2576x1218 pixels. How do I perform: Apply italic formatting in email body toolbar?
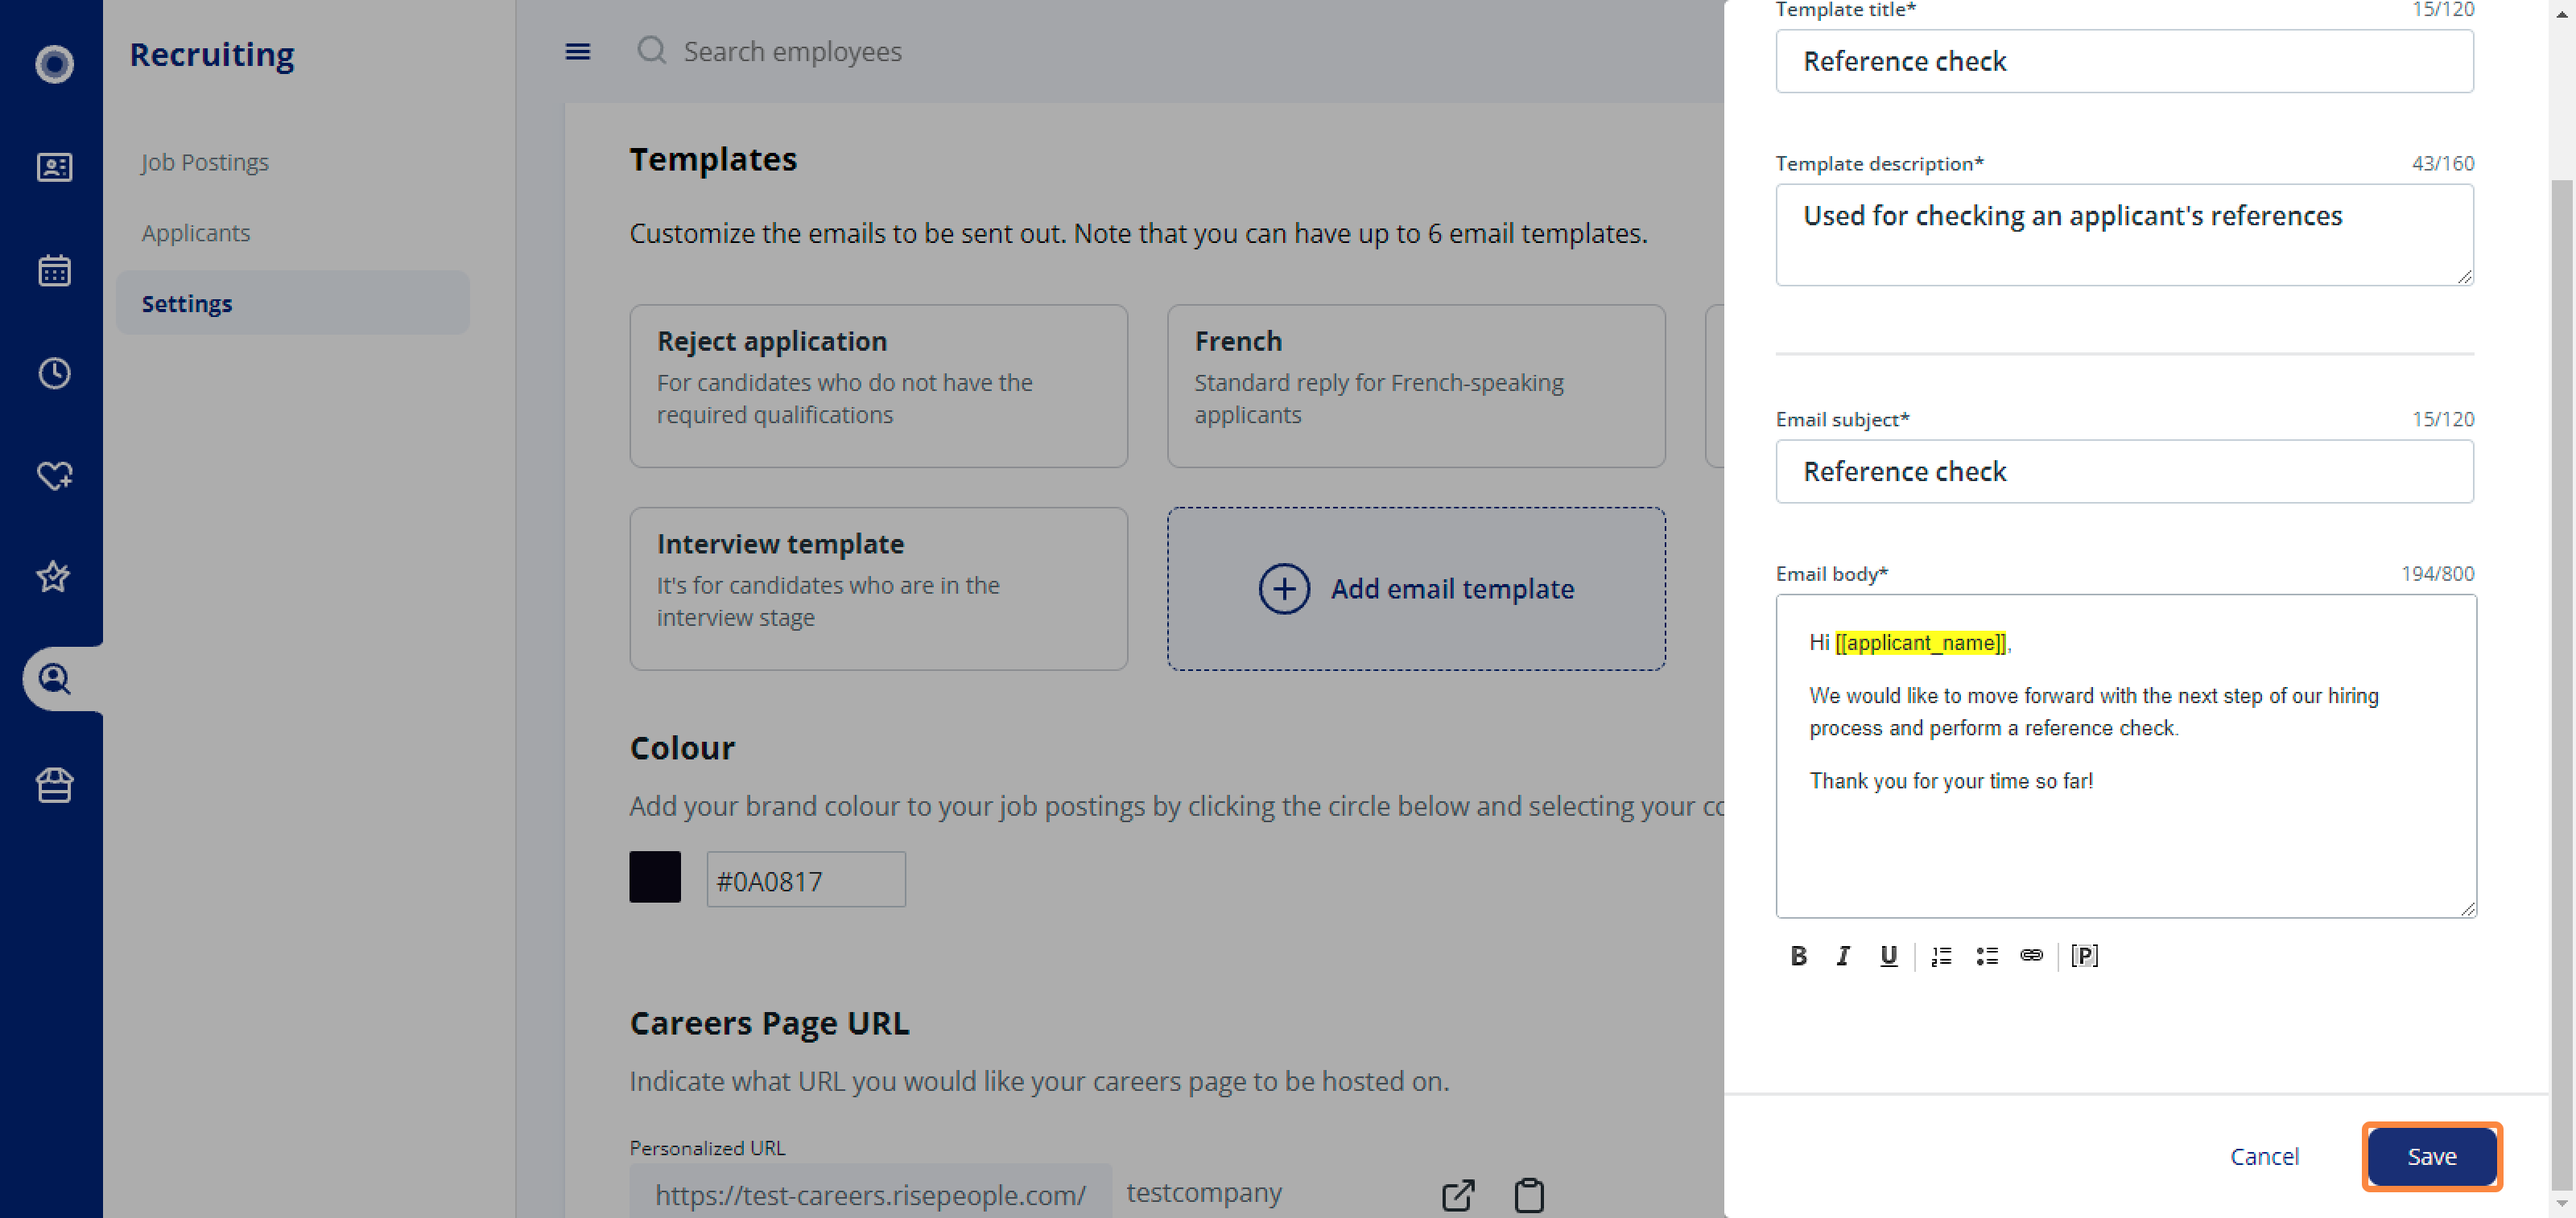point(1842,955)
